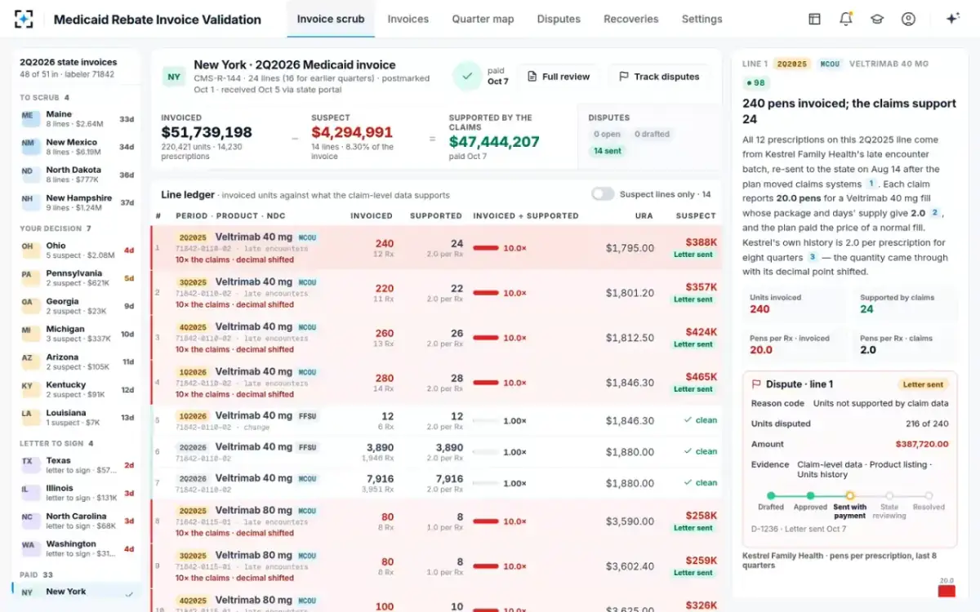
Task: Click the Track disputes button
Action: coord(659,77)
